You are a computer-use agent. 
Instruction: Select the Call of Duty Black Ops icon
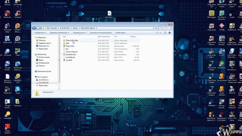tap(232, 53)
